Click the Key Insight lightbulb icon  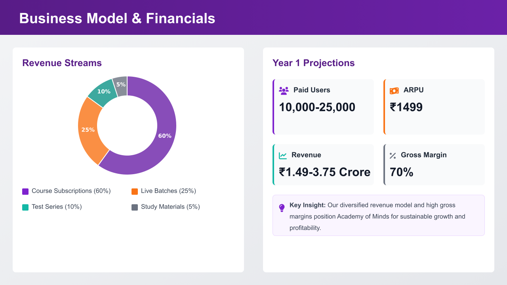282,208
